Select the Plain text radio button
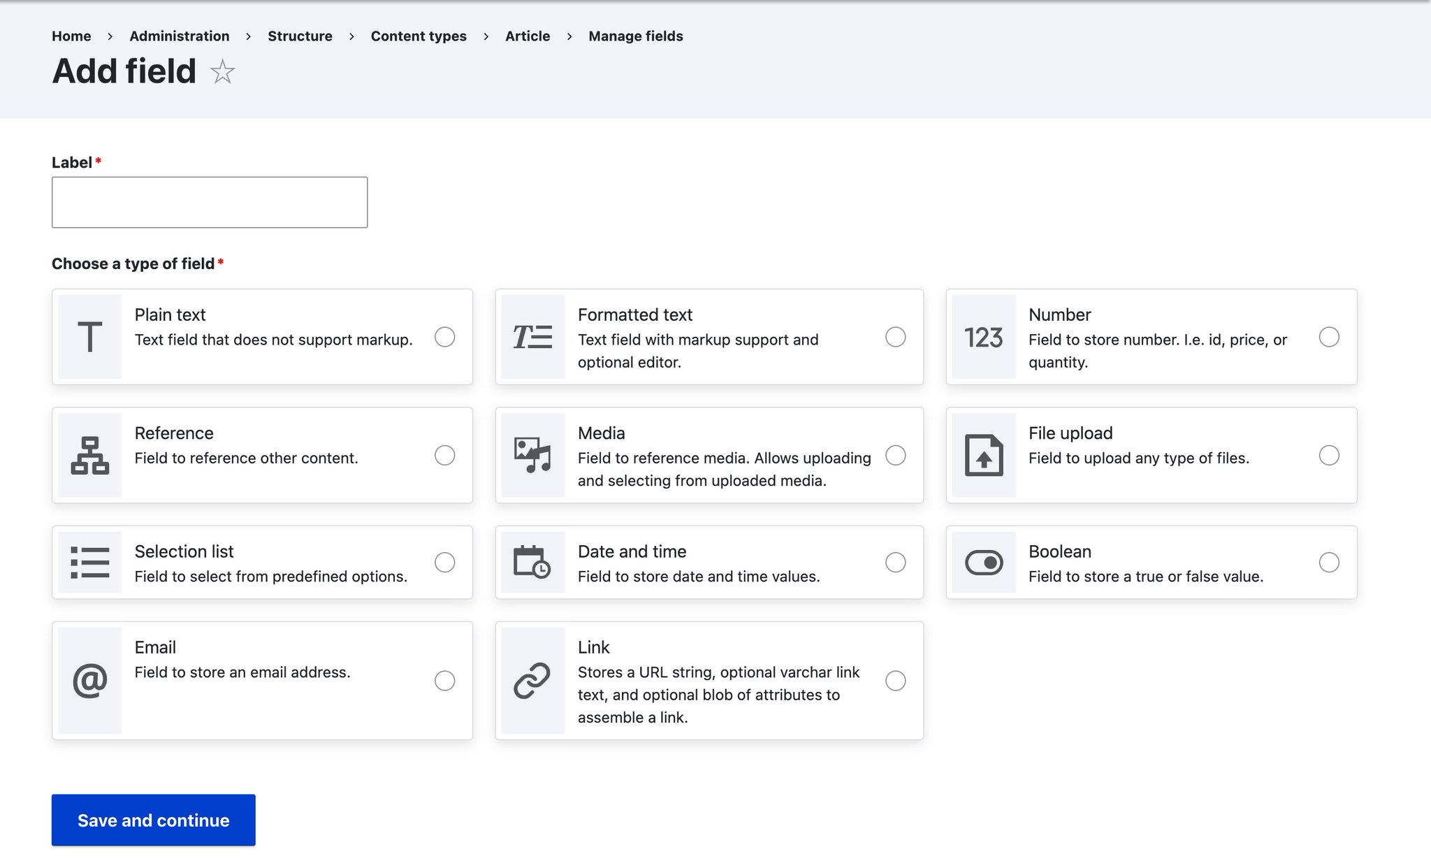1431x868 pixels. (x=445, y=337)
